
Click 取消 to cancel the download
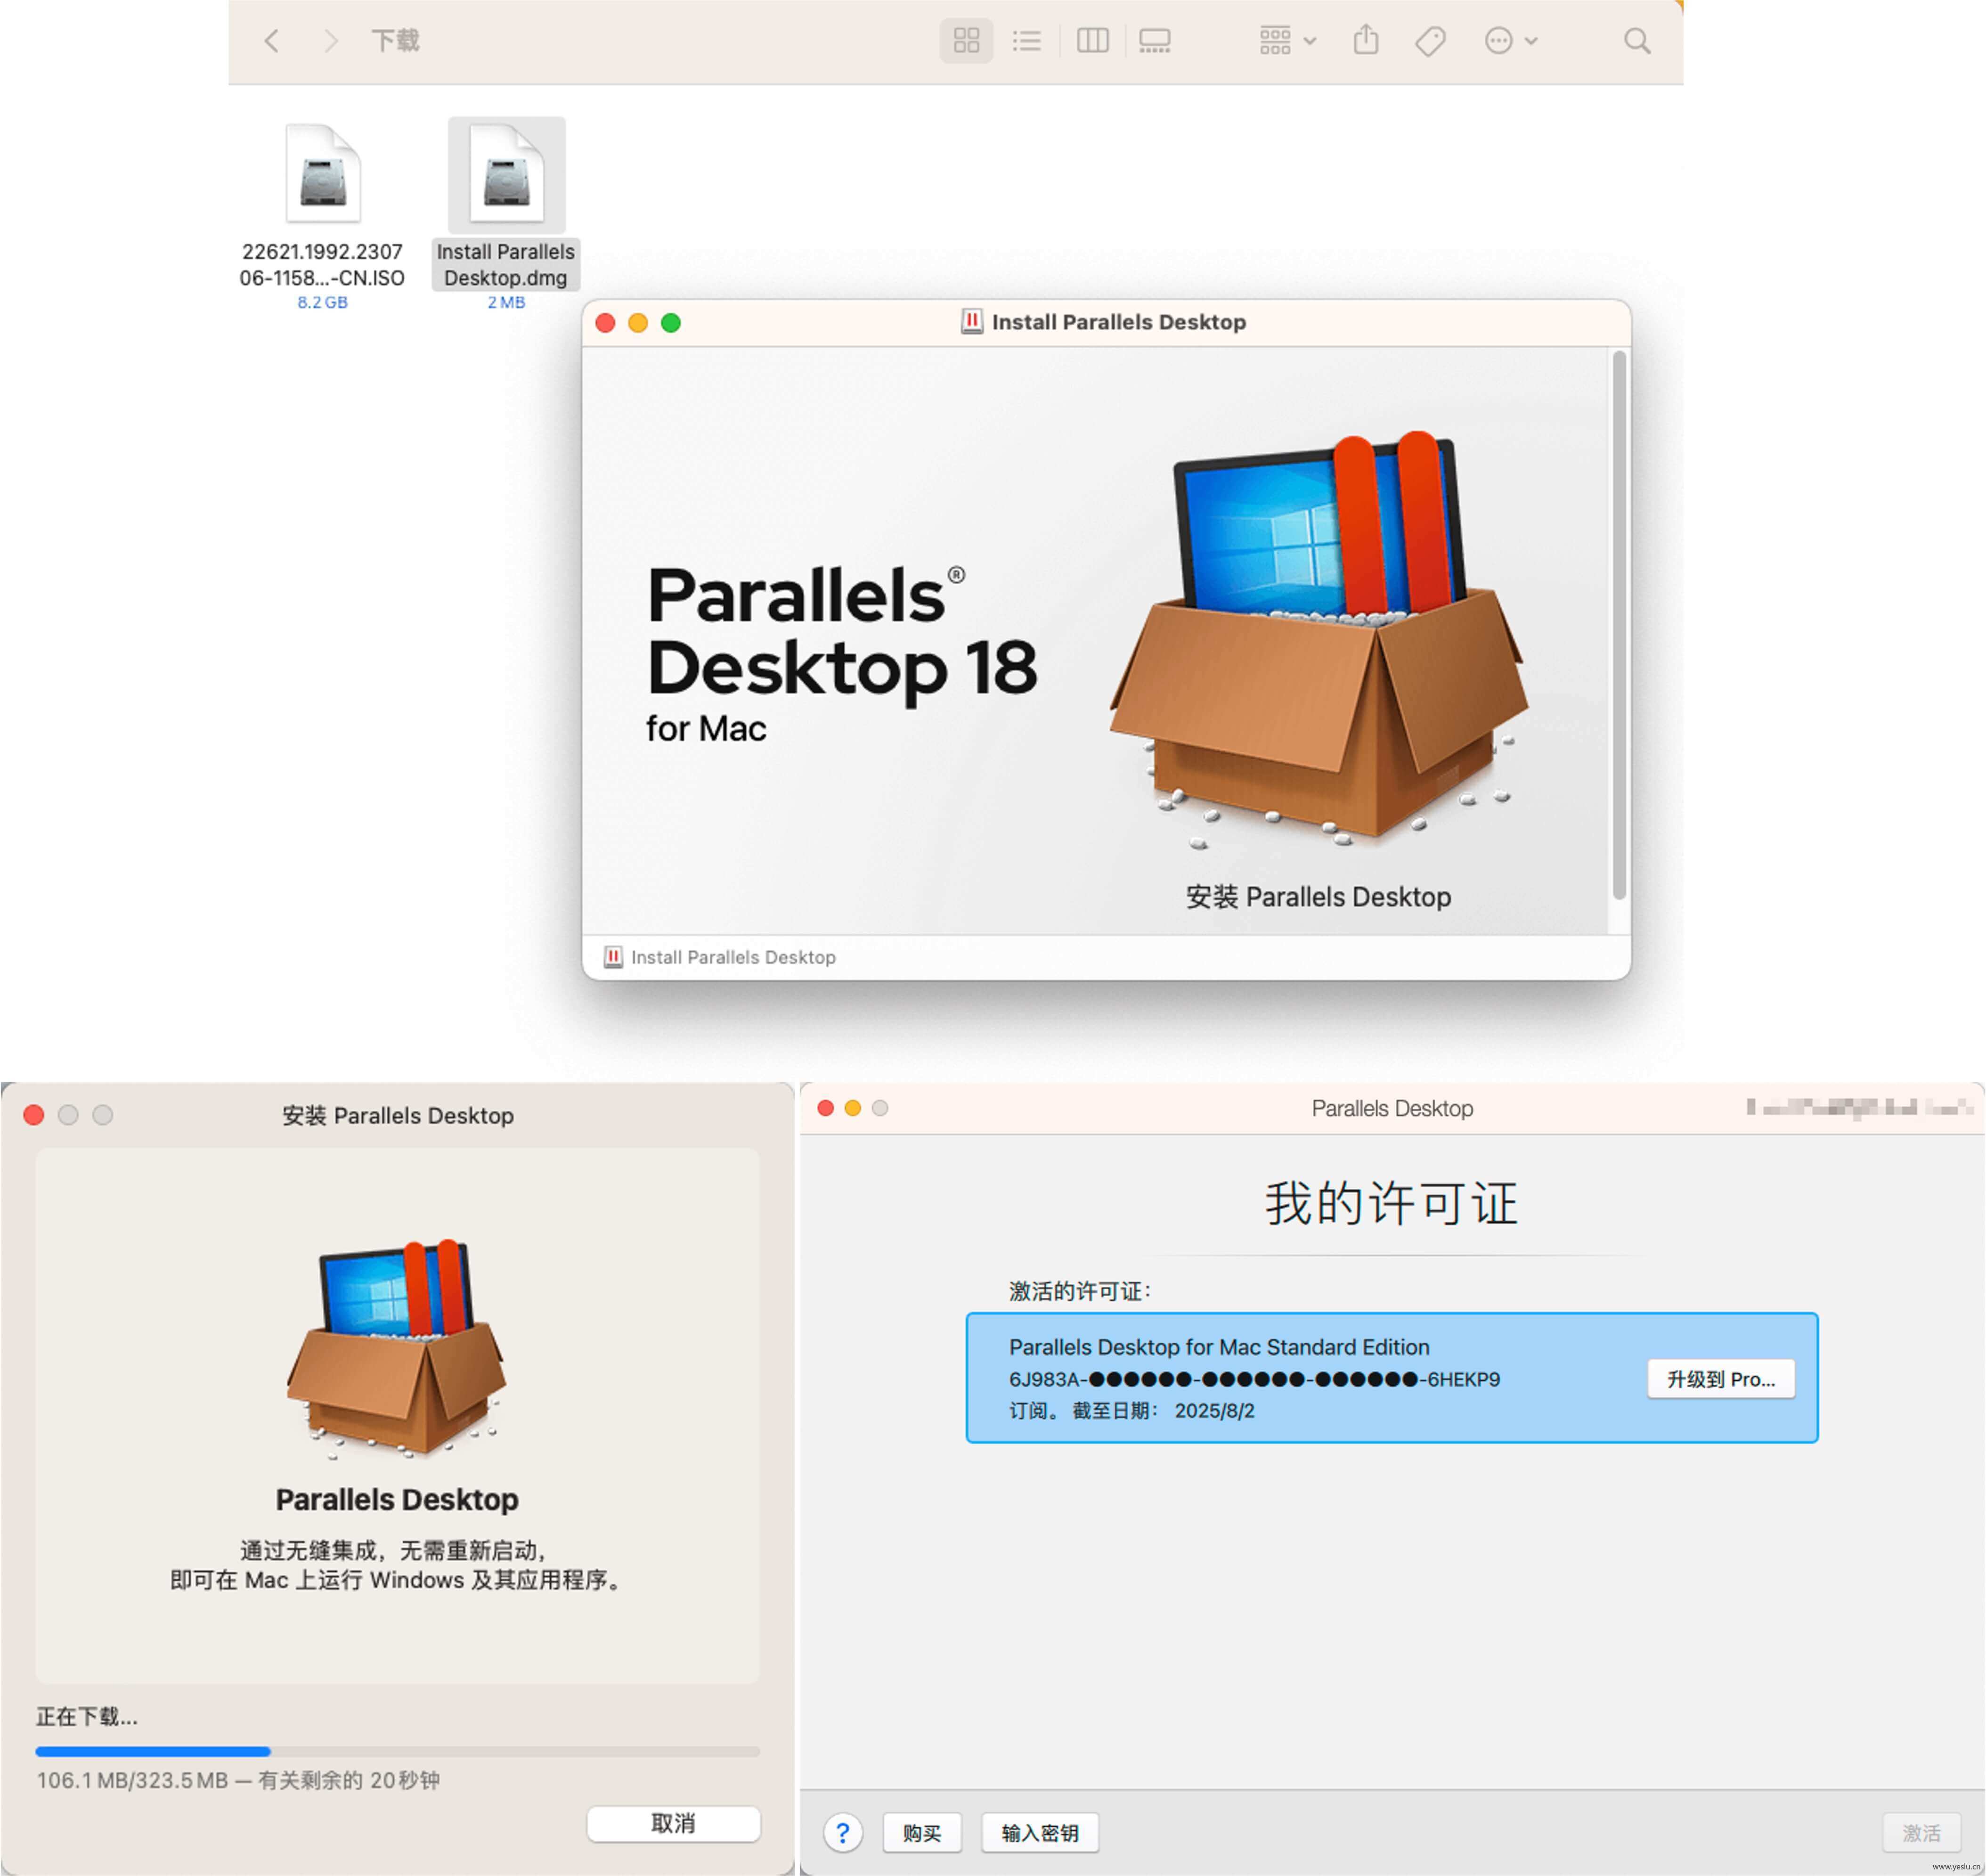click(x=673, y=1823)
